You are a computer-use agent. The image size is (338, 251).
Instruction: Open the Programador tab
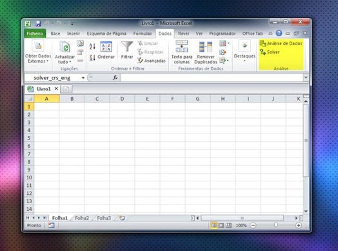tap(223, 34)
